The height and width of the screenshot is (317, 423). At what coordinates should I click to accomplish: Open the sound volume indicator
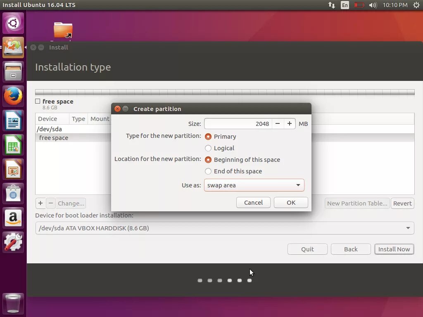(373, 5)
